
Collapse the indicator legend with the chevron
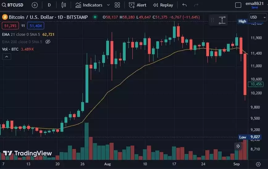point(6,56)
